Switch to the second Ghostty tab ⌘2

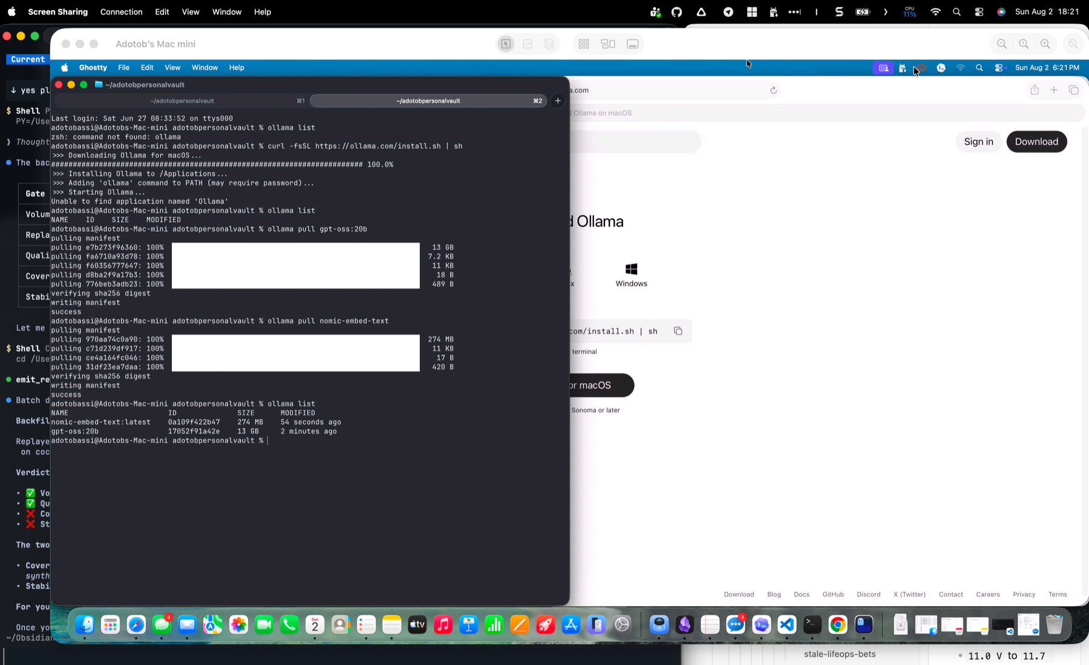pos(428,101)
